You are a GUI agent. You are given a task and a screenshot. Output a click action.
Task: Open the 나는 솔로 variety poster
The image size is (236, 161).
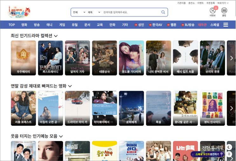185,151
